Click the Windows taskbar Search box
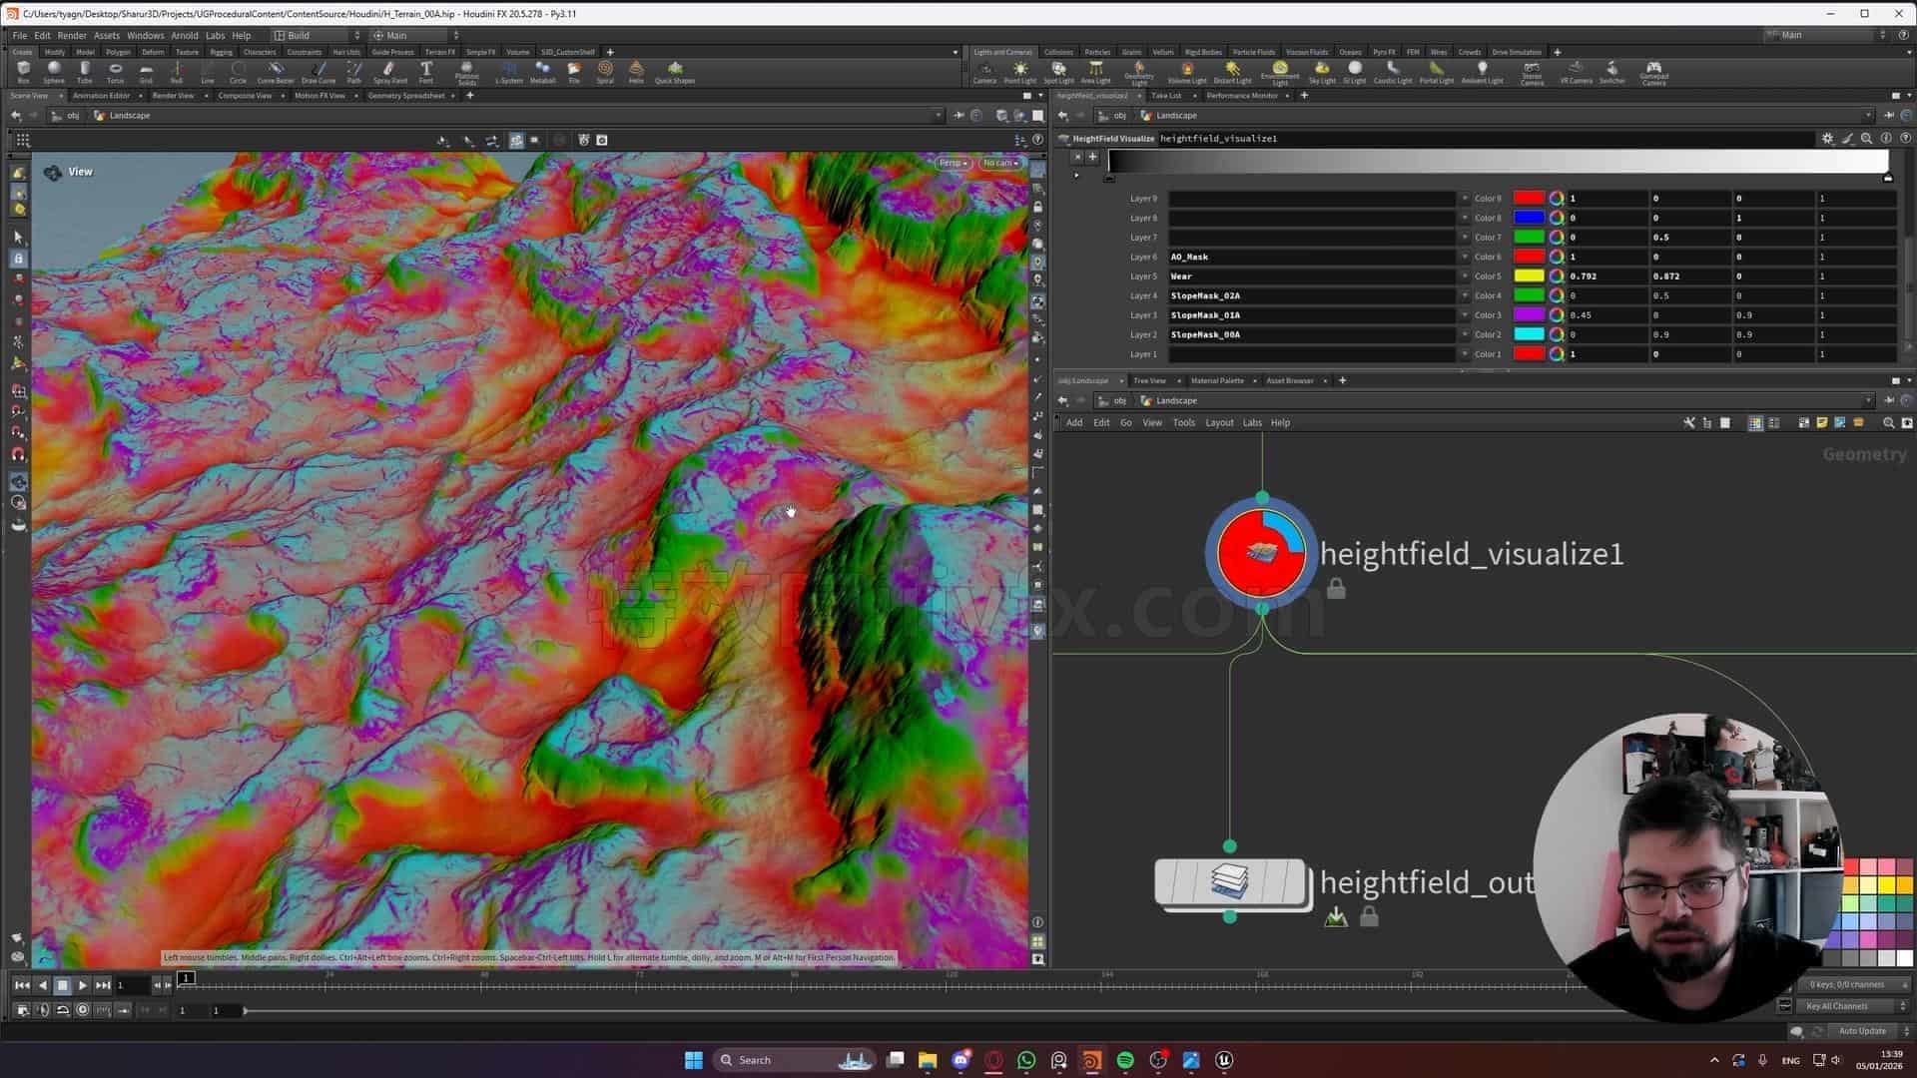This screenshot has height=1078, width=1917. click(794, 1060)
